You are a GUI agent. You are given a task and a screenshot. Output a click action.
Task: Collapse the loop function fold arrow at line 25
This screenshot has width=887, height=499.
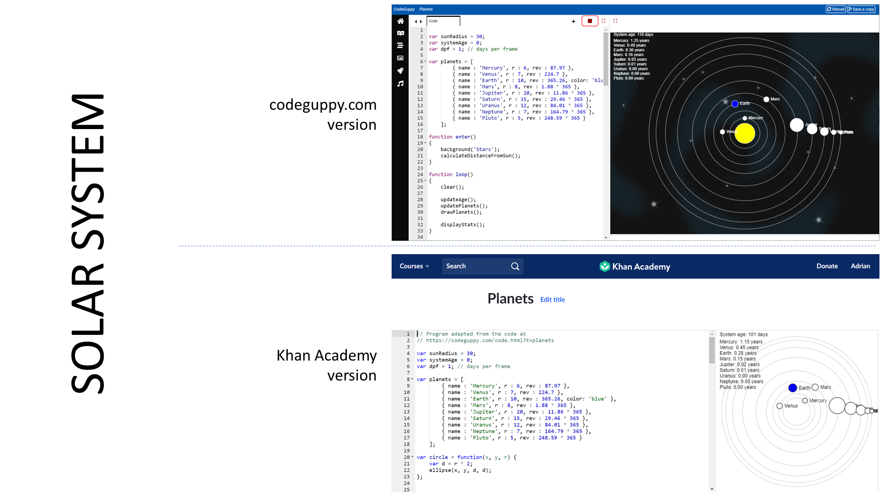click(425, 181)
